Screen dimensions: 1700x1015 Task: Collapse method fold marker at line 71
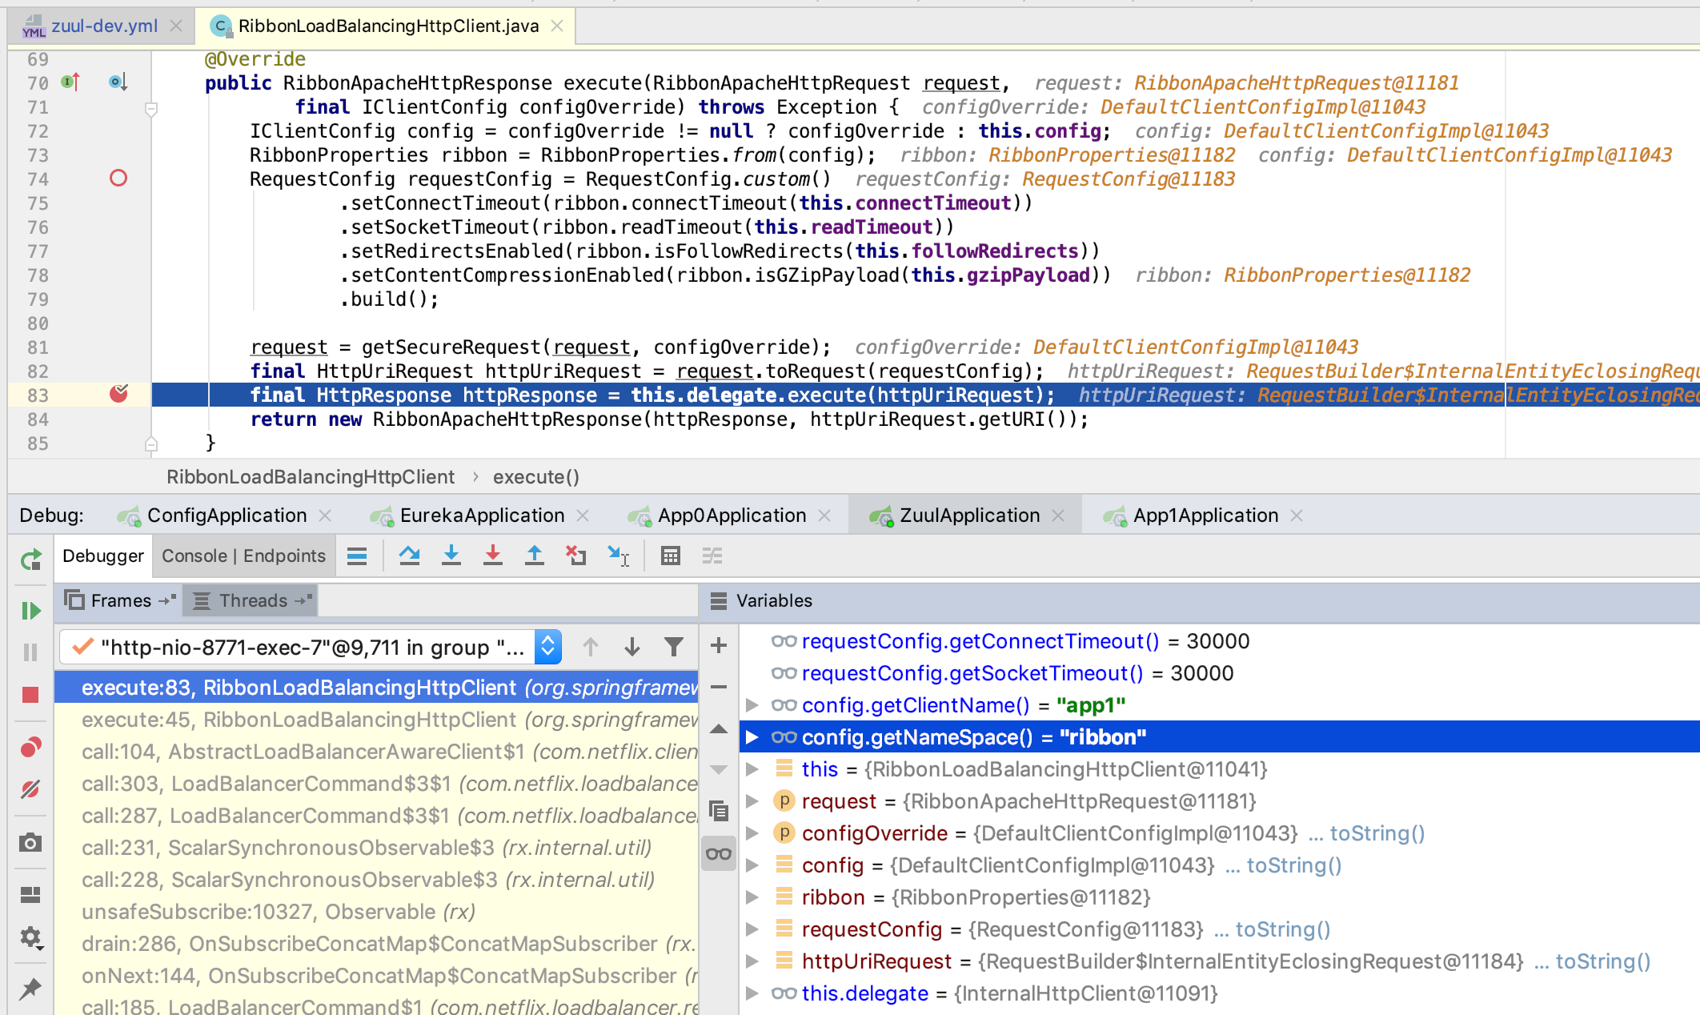[x=151, y=109]
